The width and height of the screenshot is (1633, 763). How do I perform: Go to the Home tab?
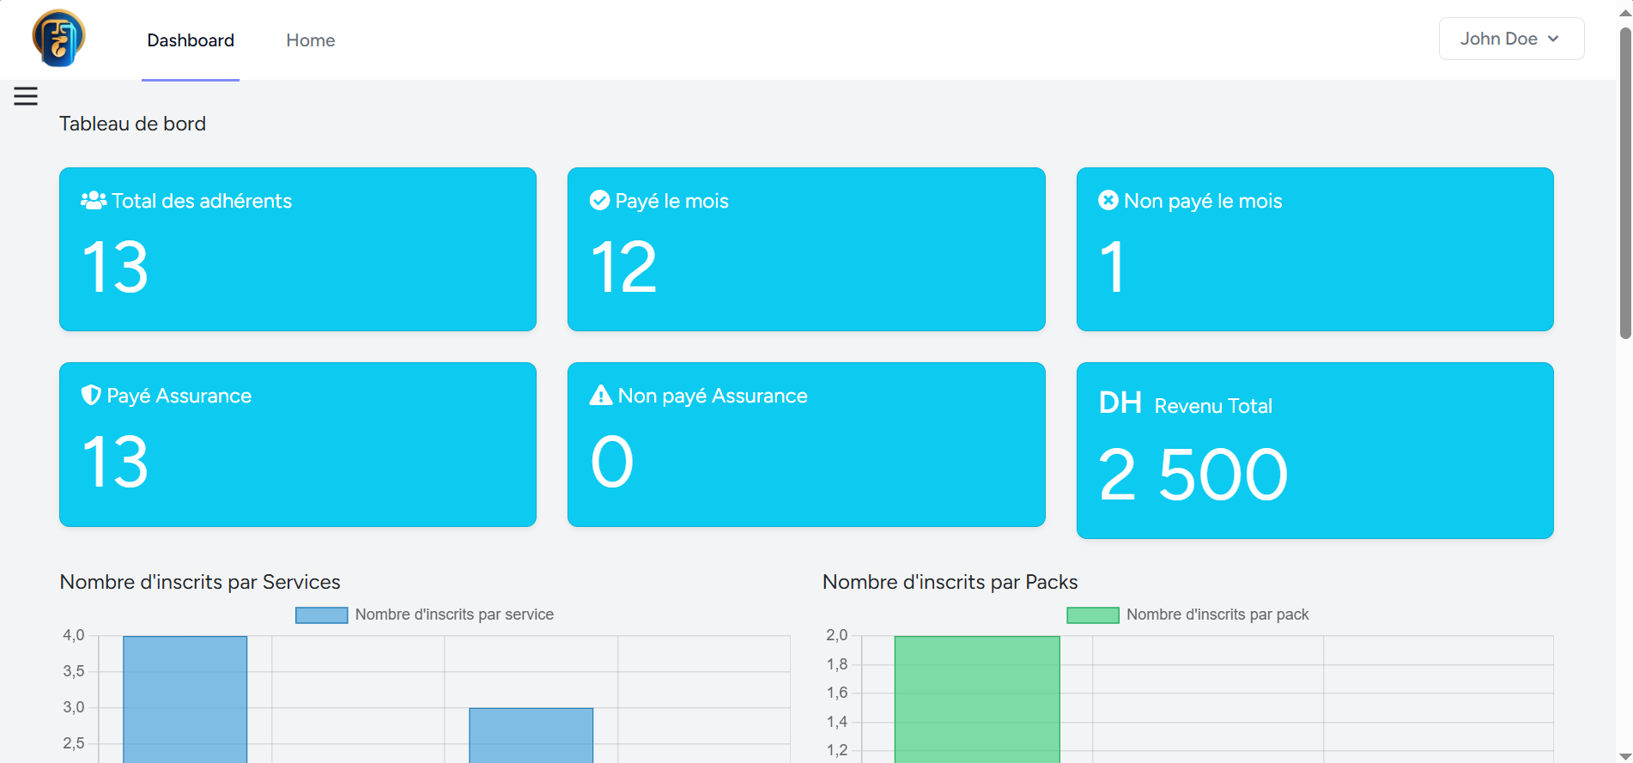tap(311, 40)
